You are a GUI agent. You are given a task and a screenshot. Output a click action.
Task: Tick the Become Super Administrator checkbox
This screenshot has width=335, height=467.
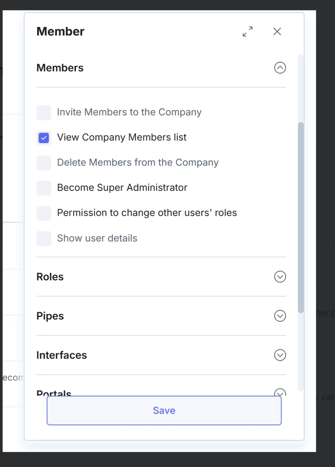[44, 188]
